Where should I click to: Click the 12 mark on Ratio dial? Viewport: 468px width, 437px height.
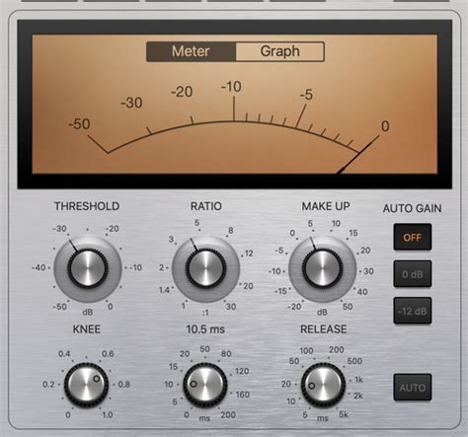[x=249, y=254]
